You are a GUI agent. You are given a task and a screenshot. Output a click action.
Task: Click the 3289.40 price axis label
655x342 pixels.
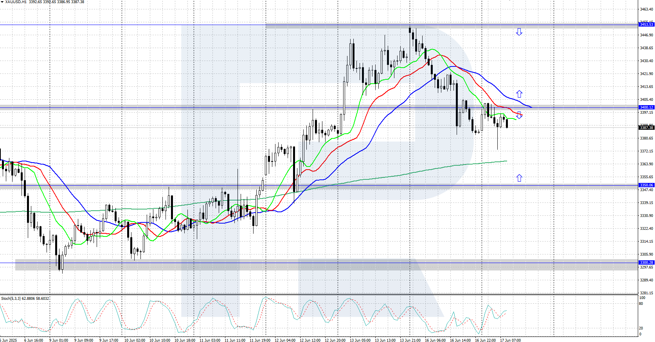646,280
